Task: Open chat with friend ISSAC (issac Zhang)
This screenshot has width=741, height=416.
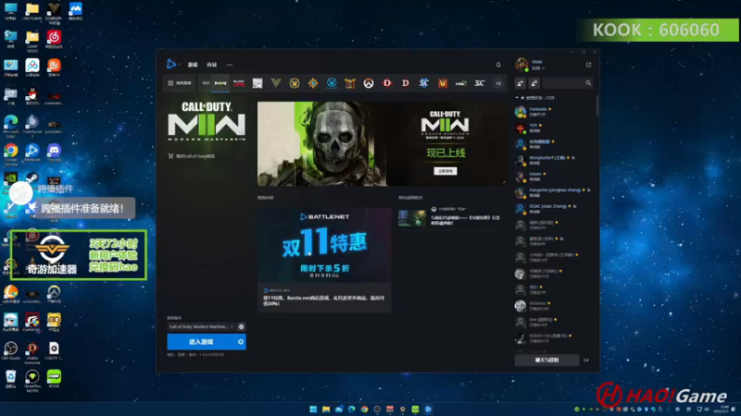Action: [553, 209]
